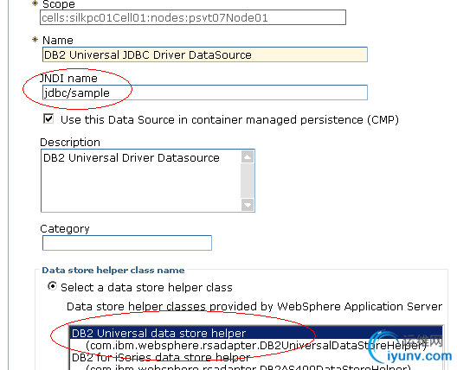The width and height of the screenshot is (457, 370).
Task: Click the Scope text field
Action: (x=193, y=17)
